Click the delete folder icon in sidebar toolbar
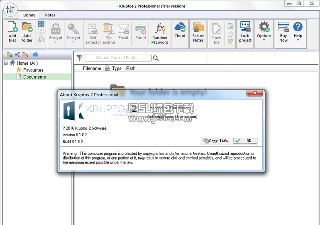 (25, 55)
